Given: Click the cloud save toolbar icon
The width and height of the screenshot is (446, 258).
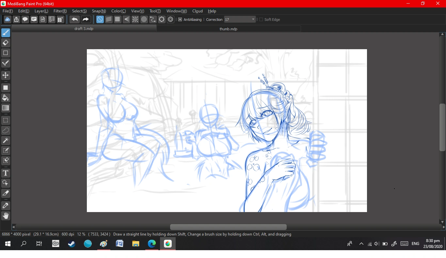Looking at the screenshot, I should point(8,20).
